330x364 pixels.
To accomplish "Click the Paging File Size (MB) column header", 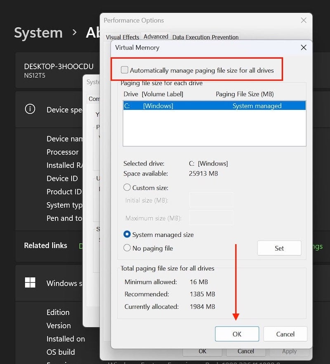I will [245, 94].
